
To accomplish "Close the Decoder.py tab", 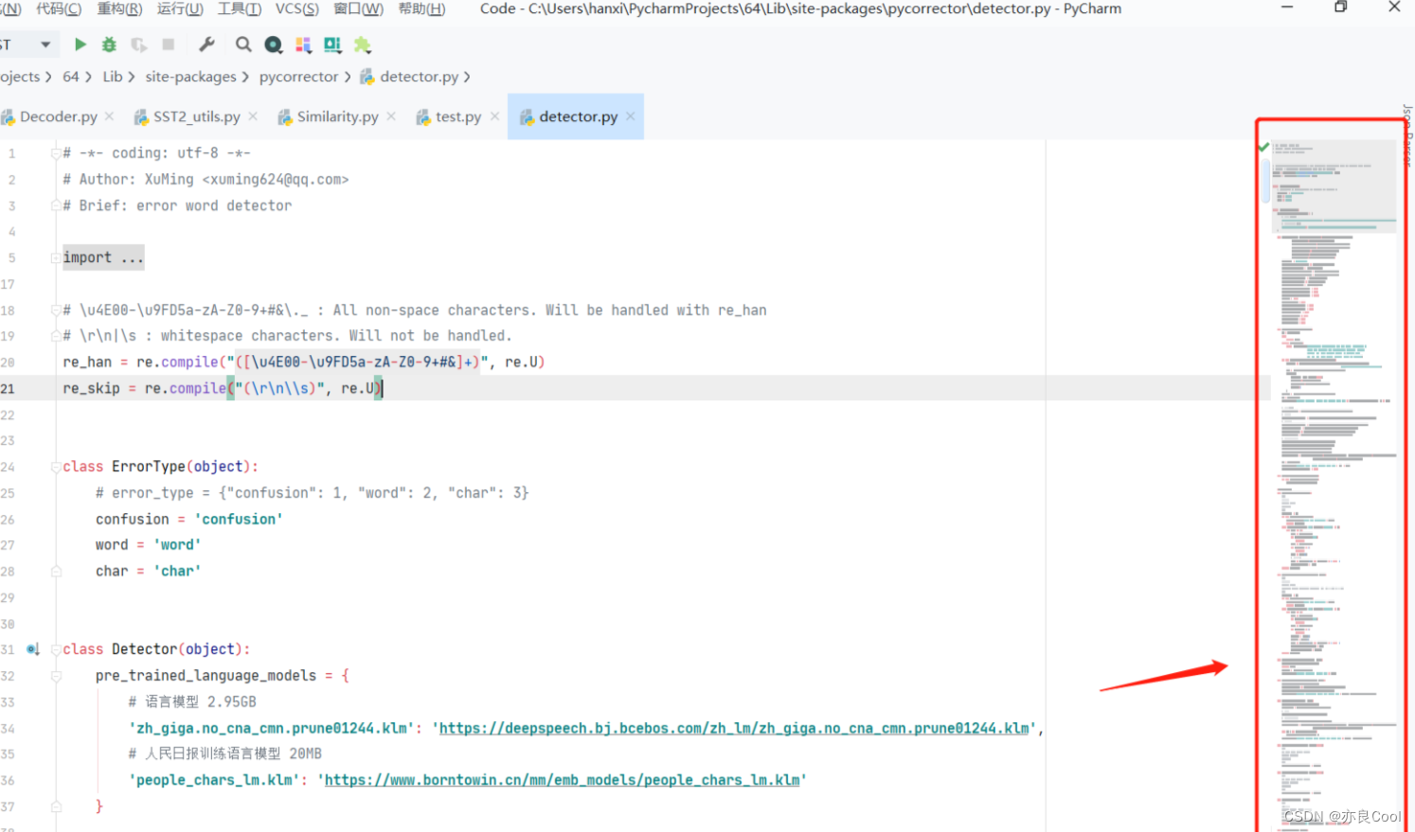I will click(x=109, y=116).
